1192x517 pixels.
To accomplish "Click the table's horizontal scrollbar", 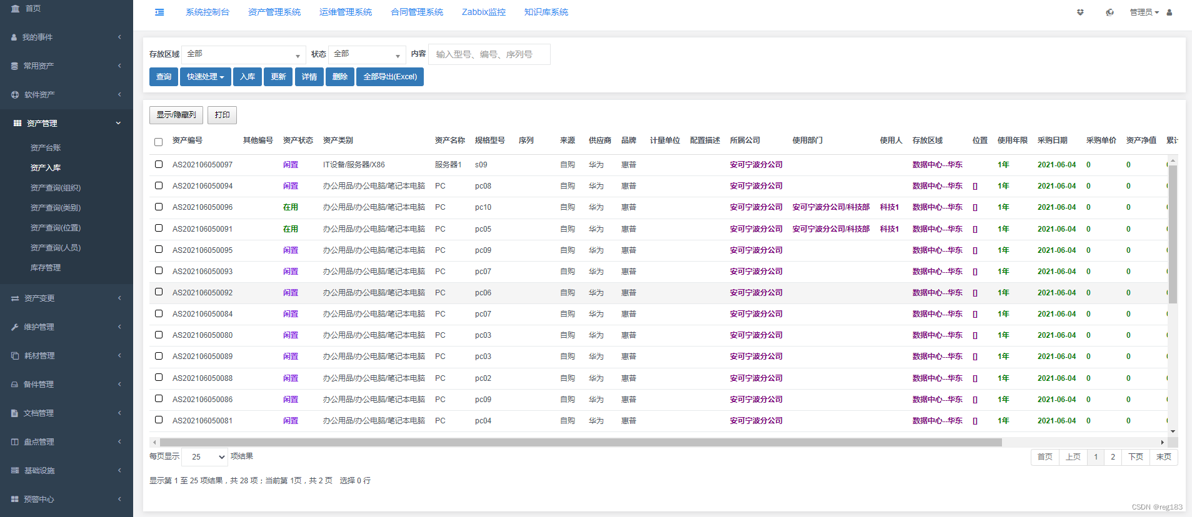I will [x=581, y=442].
